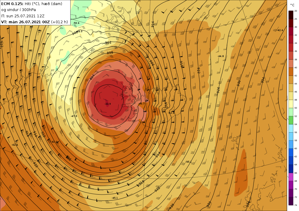This screenshot has width=299, height=211.
Task: Select the navy swatch between -64 and -66
Action: click(x=291, y=169)
